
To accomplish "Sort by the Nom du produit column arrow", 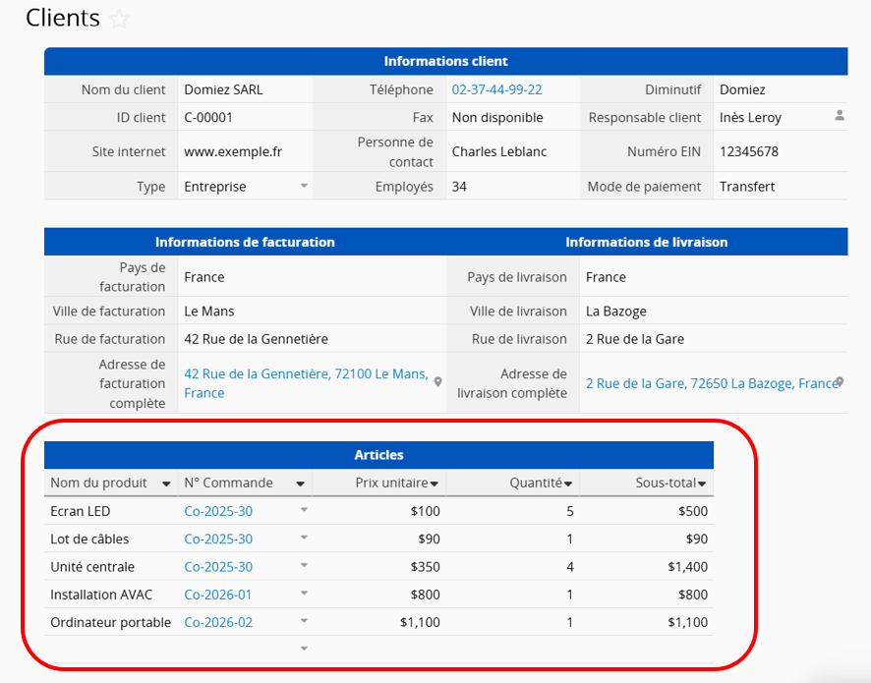I will 166,483.
